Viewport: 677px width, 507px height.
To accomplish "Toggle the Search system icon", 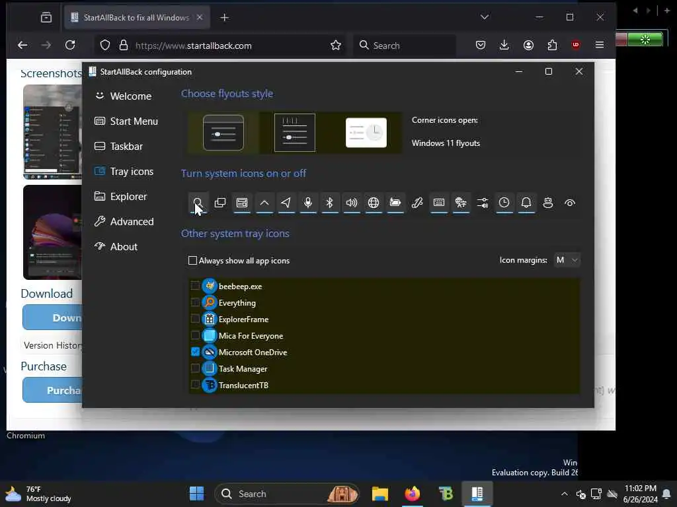I will coord(198,203).
